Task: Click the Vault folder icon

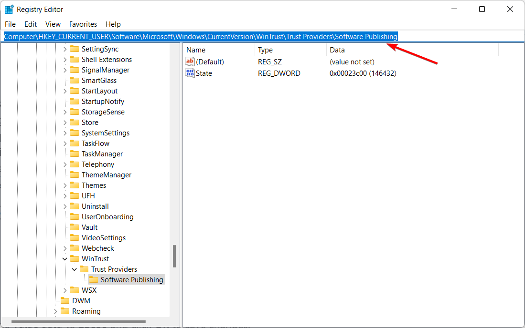Action: click(x=75, y=227)
